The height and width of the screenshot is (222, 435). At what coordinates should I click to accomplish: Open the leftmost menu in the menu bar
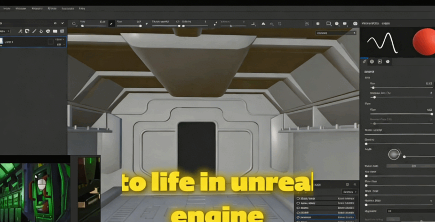[7, 8]
